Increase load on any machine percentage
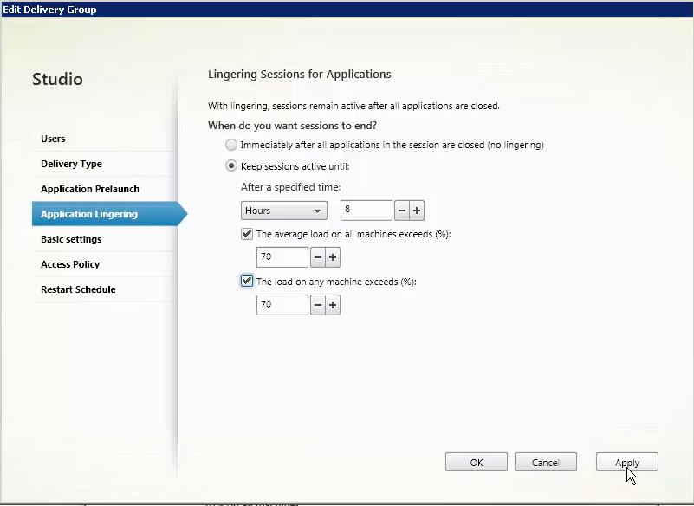694x506 pixels. [333, 305]
